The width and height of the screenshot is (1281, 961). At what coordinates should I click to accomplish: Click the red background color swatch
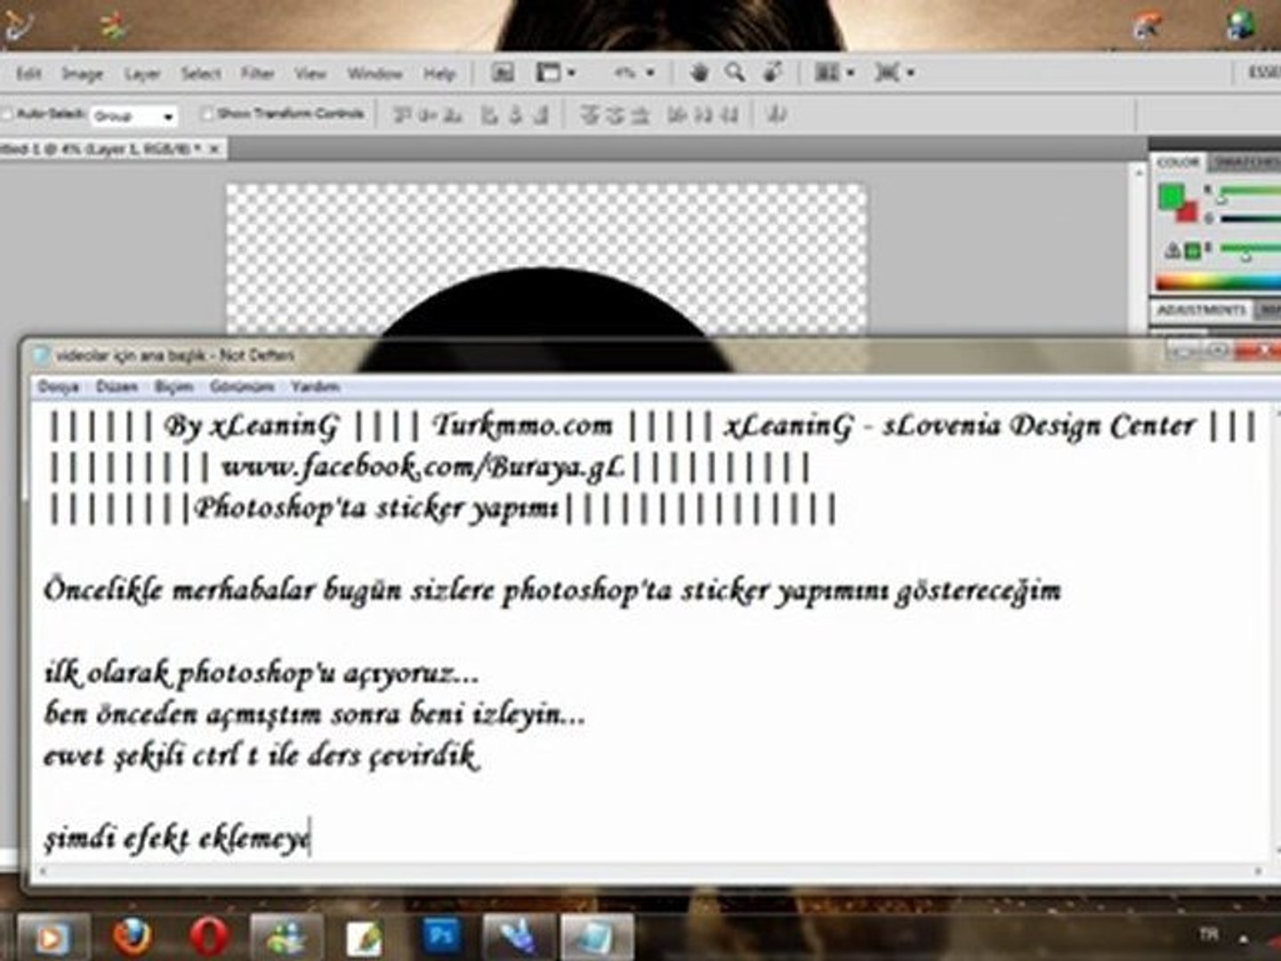pyautogui.click(x=1188, y=212)
